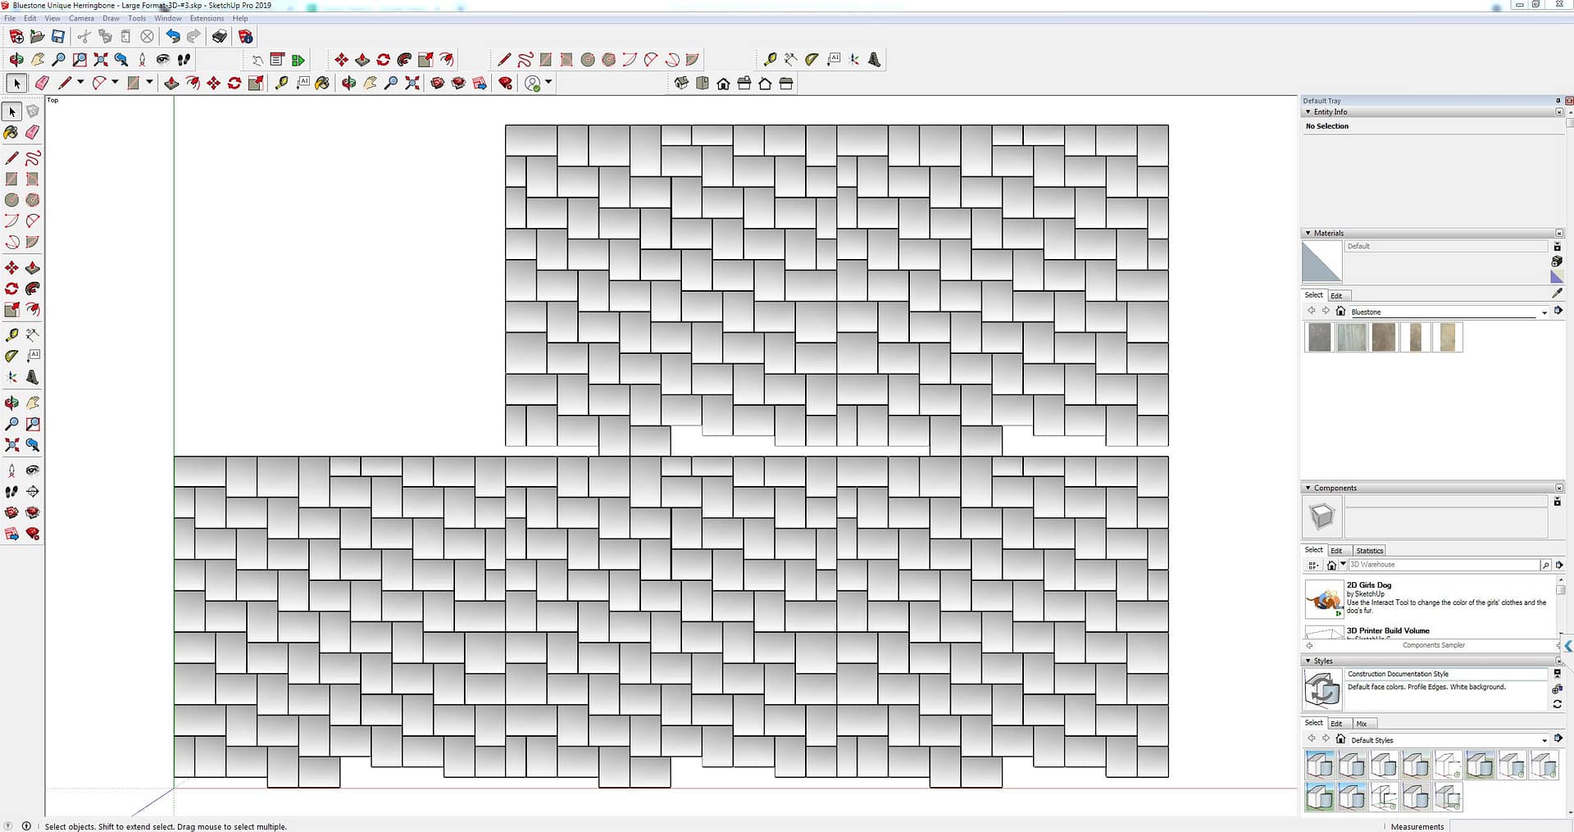Switch to the Statistics tab in Components

[x=1369, y=551]
